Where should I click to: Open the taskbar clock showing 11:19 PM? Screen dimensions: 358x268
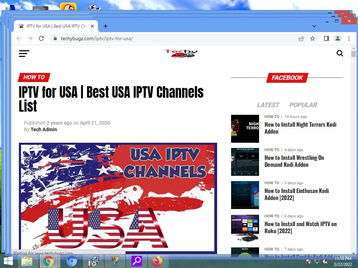click(x=343, y=261)
